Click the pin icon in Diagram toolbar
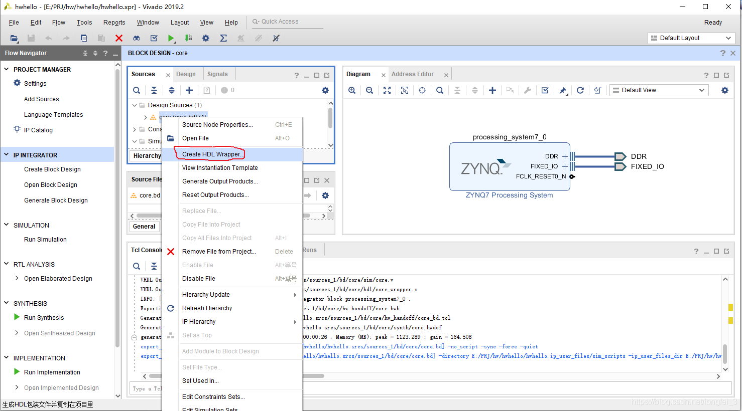The height and width of the screenshot is (411, 742). pyautogui.click(x=563, y=90)
